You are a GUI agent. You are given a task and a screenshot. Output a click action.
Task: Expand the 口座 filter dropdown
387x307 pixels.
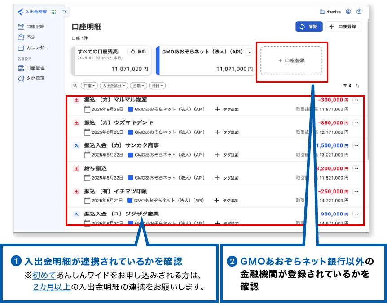pos(89,85)
